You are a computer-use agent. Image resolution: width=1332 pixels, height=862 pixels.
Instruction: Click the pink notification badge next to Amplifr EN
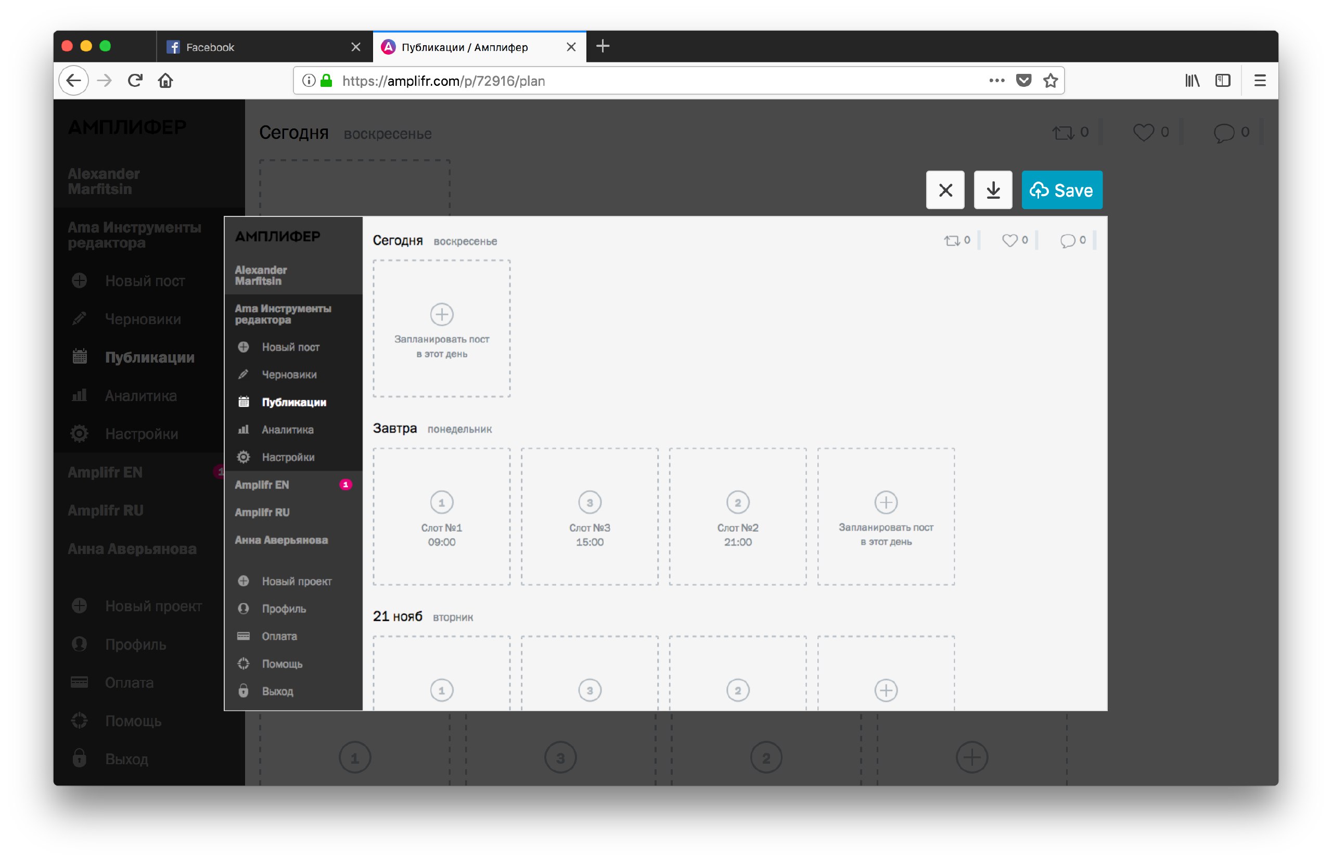(x=345, y=484)
